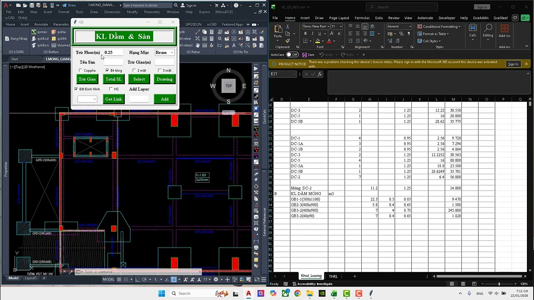The height and width of the screenshot is (300, 534).
Task: Click the Tên Sàn input field
Action: 113,62
